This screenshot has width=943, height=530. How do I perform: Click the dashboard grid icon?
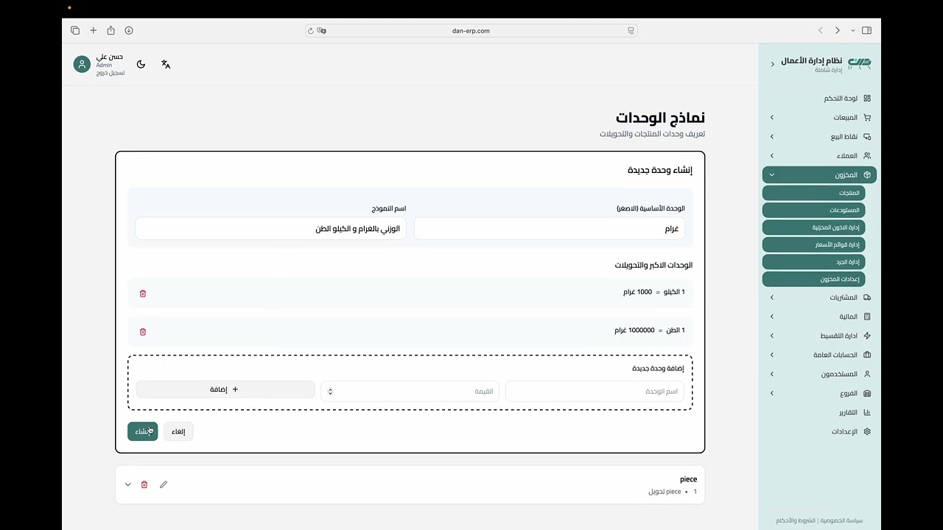pyautogui.click(x=867, y=98)
